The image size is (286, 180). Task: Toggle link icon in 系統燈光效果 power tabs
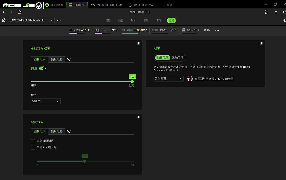(x=69, y=59)
